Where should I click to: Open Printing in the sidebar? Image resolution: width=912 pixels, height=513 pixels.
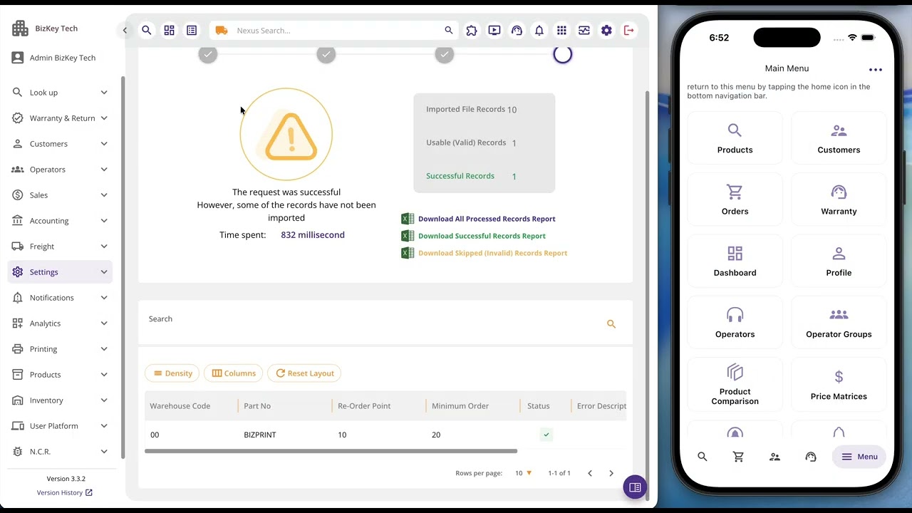(61, 349)
